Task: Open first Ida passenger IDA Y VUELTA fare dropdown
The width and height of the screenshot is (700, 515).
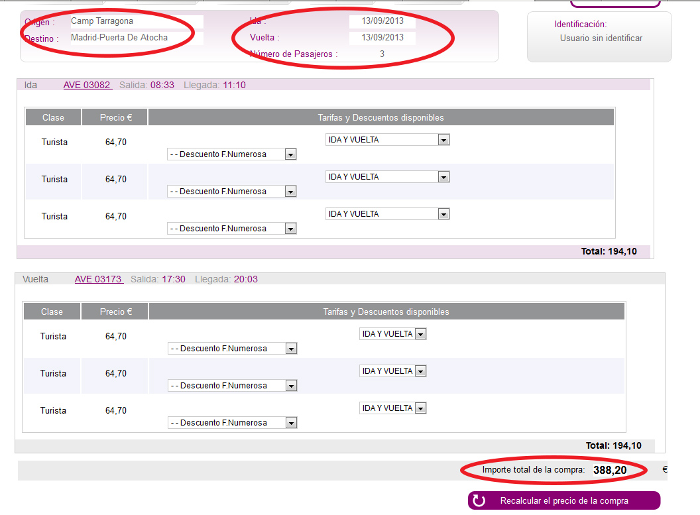Action: click(387, 140)
